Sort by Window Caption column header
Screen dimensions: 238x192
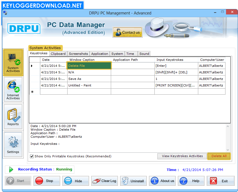(x=89, y=60)
